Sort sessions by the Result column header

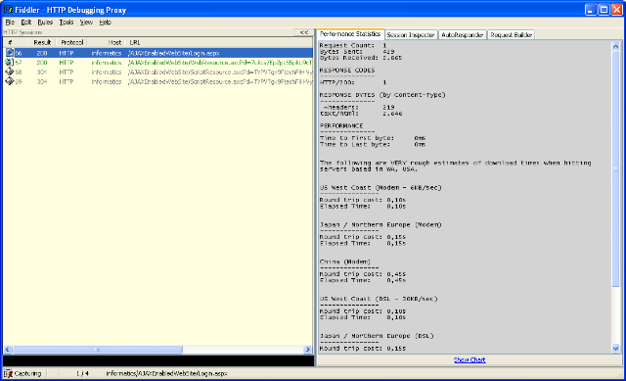tap(42, 42)
